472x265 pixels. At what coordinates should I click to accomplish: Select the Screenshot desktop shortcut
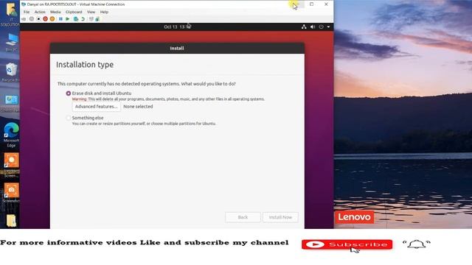click(11, 192)
